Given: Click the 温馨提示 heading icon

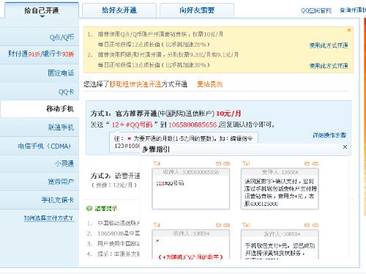Looking at the screenshot, I should 89,208.
